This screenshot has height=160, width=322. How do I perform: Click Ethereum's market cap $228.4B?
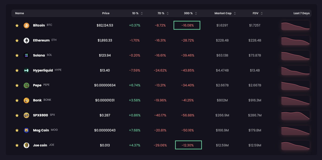(222, 40)
